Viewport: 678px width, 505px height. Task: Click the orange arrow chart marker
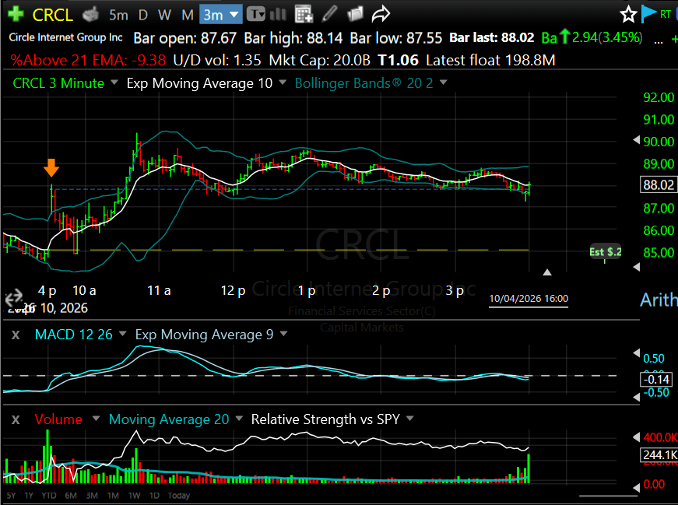point(51,168)
